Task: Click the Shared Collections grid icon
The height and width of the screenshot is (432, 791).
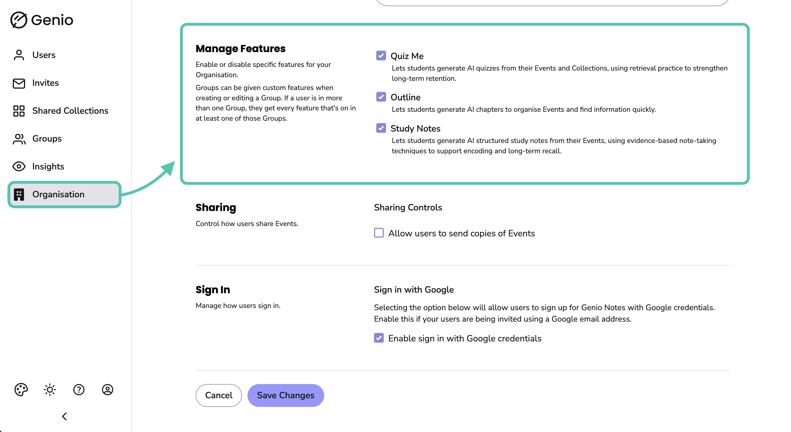Action: pos(19,111)
